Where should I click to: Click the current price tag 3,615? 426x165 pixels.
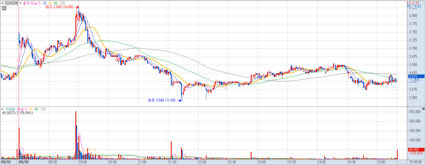(416, 76)
